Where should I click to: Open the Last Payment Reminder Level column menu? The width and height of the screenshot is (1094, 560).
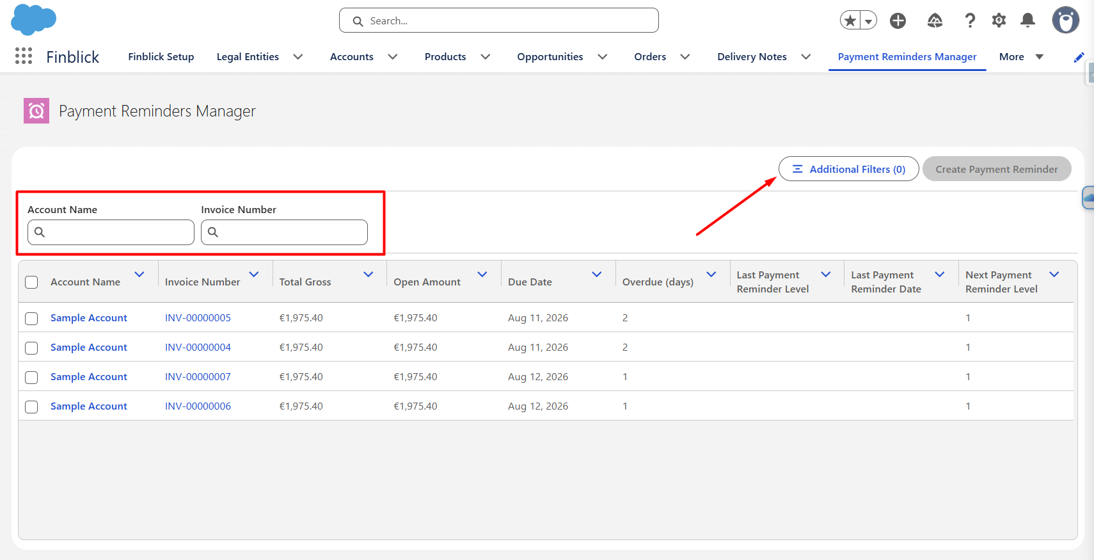pos(826,275)
